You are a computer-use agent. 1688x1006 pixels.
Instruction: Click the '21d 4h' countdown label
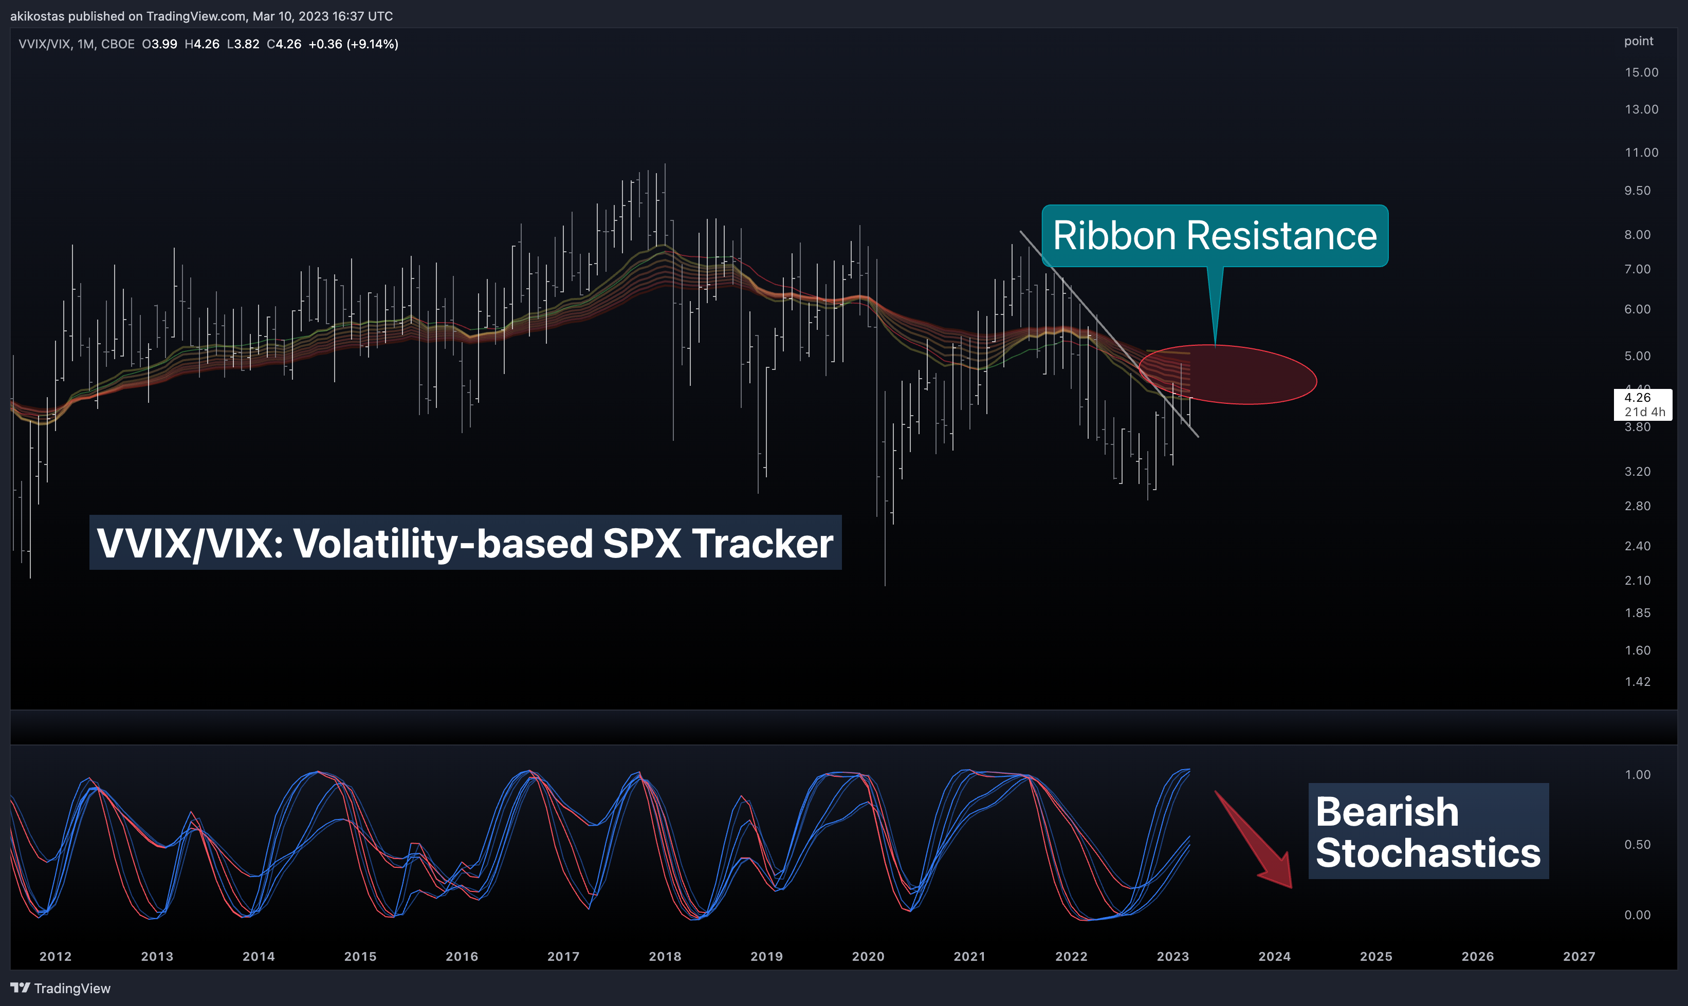click(1644, 412)
